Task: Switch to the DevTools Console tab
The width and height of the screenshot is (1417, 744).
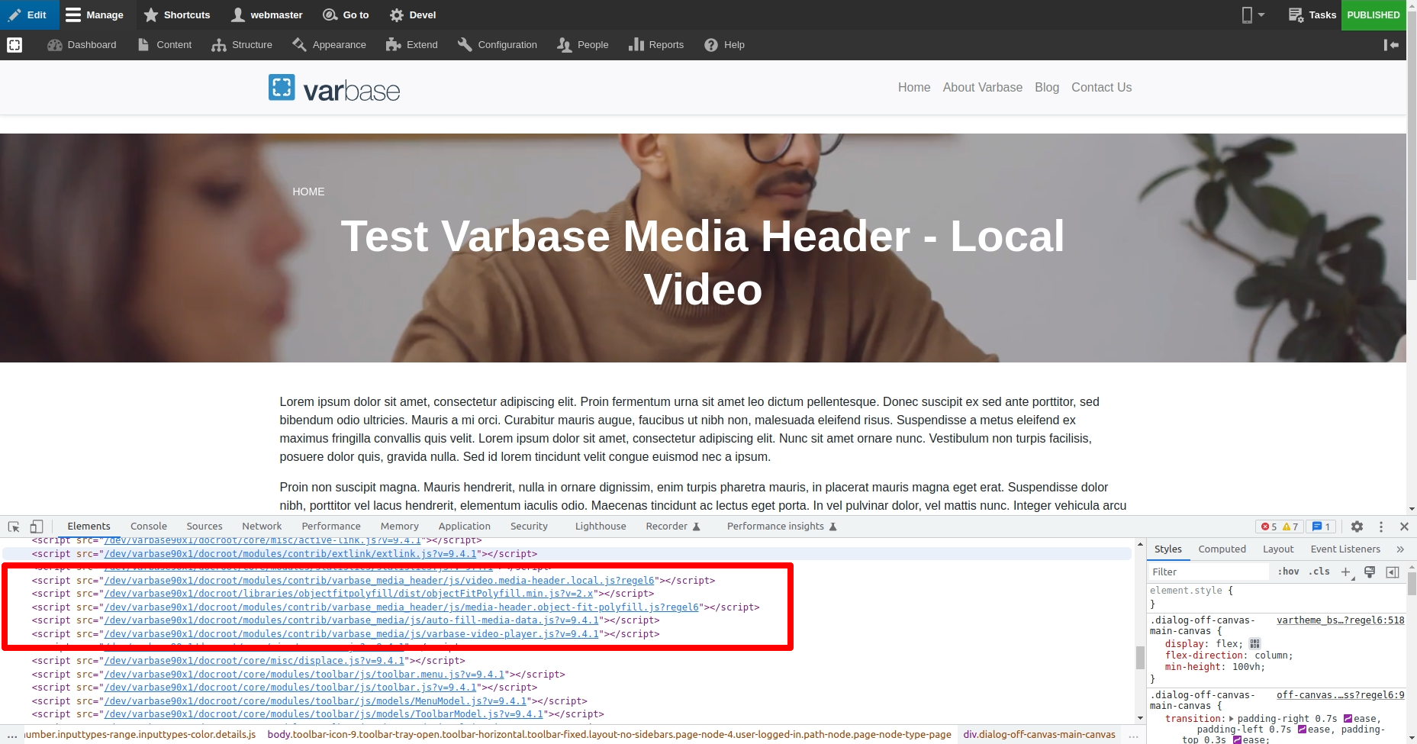Action: (149, 527)
